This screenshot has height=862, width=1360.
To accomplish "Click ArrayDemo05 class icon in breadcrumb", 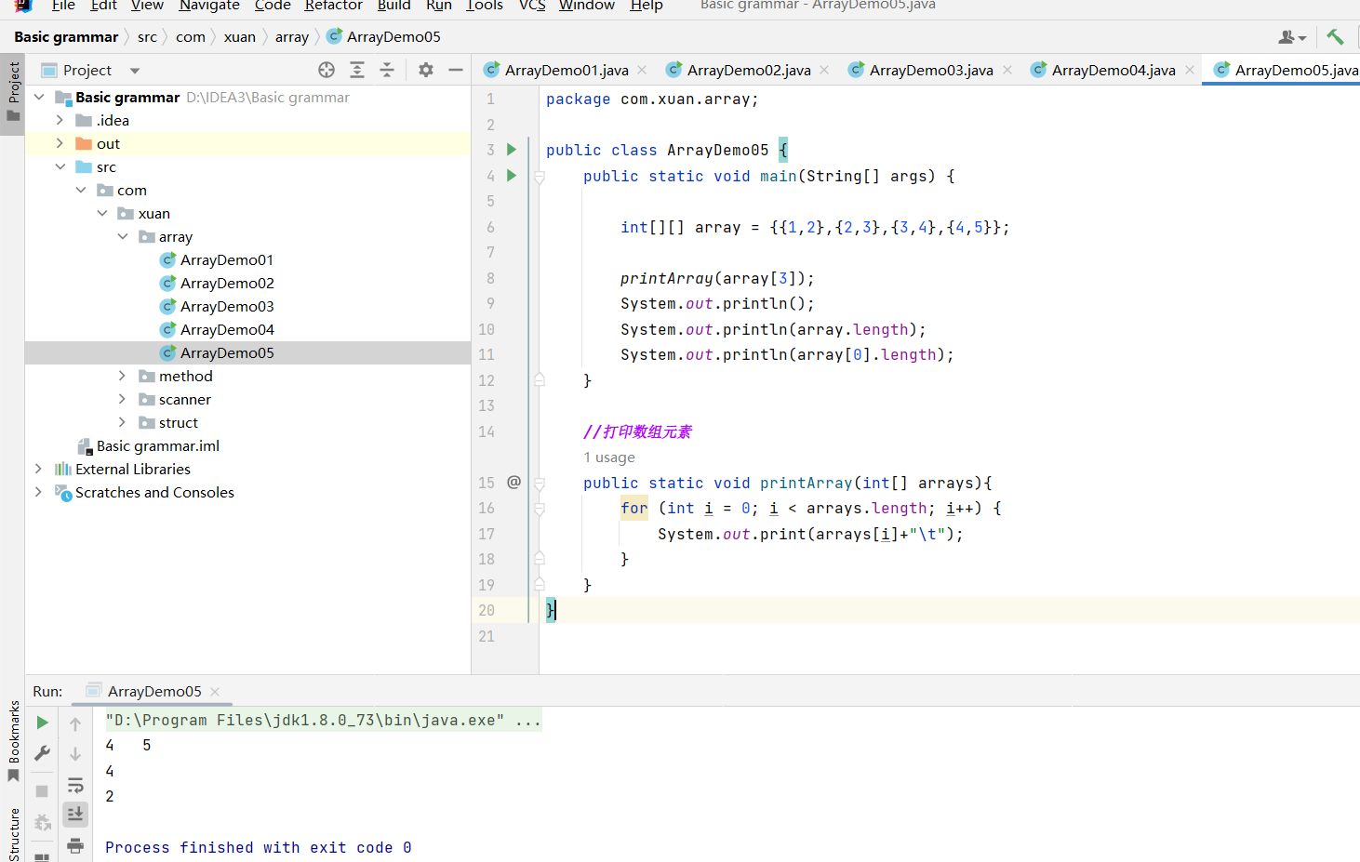I will point(335,36).
